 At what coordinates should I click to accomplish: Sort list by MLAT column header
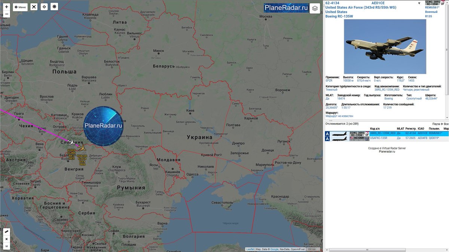click(x=400, y=129)
